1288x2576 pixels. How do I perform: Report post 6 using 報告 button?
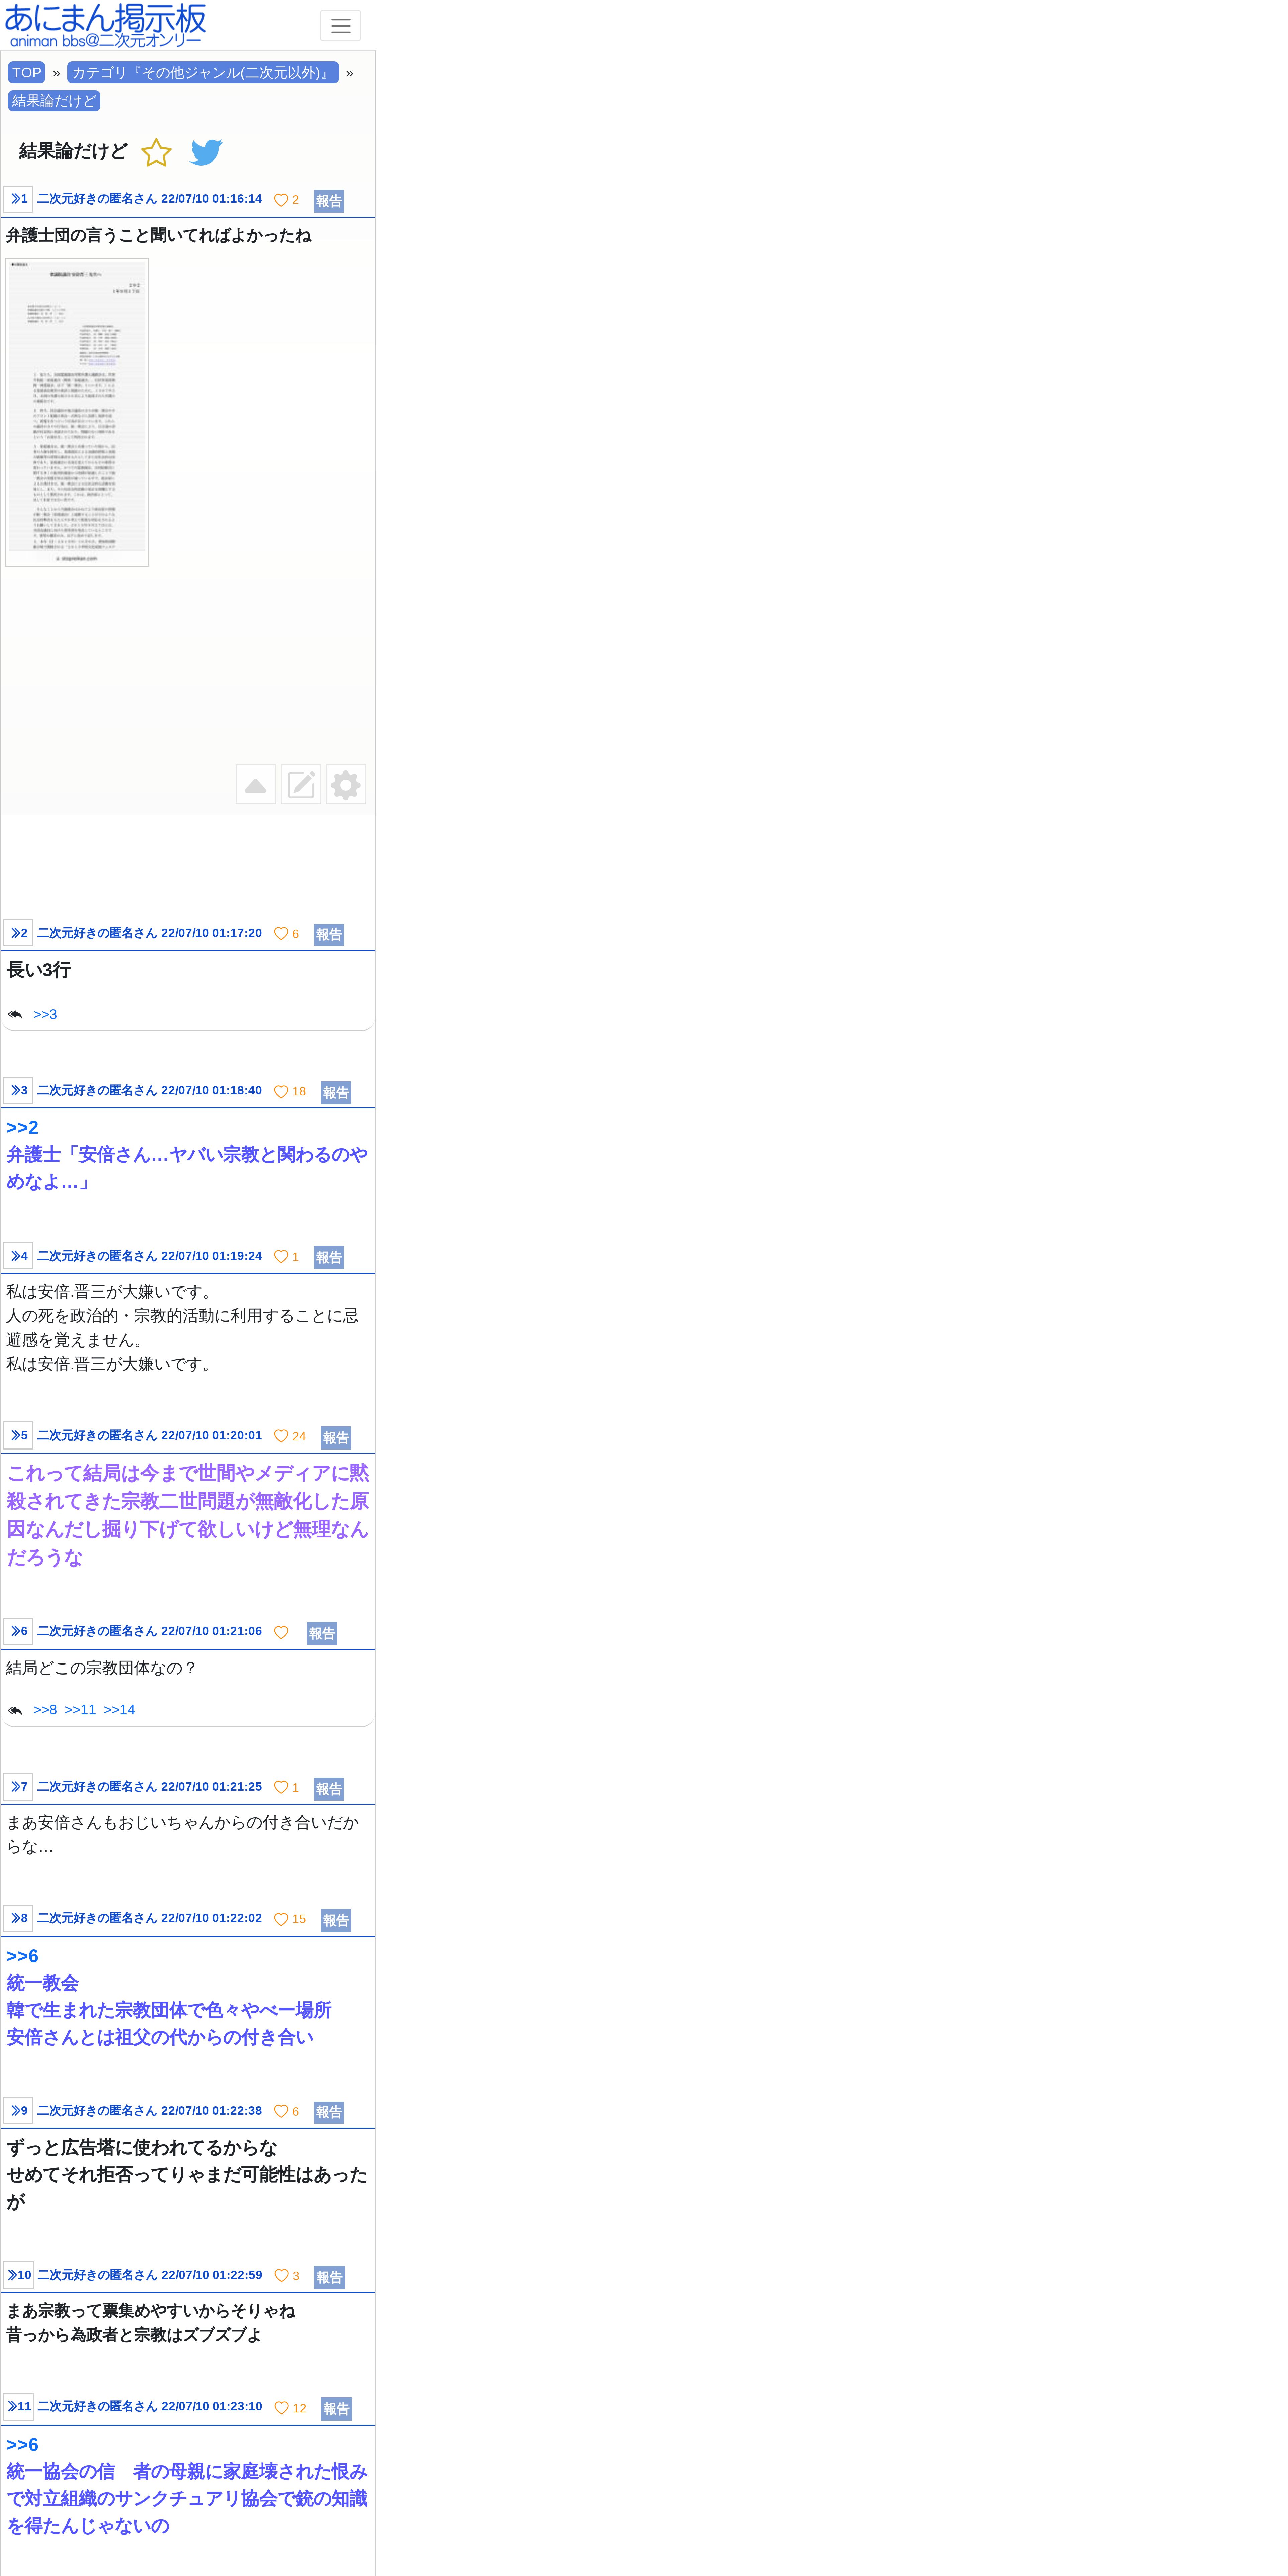(x=322, y=1634)
